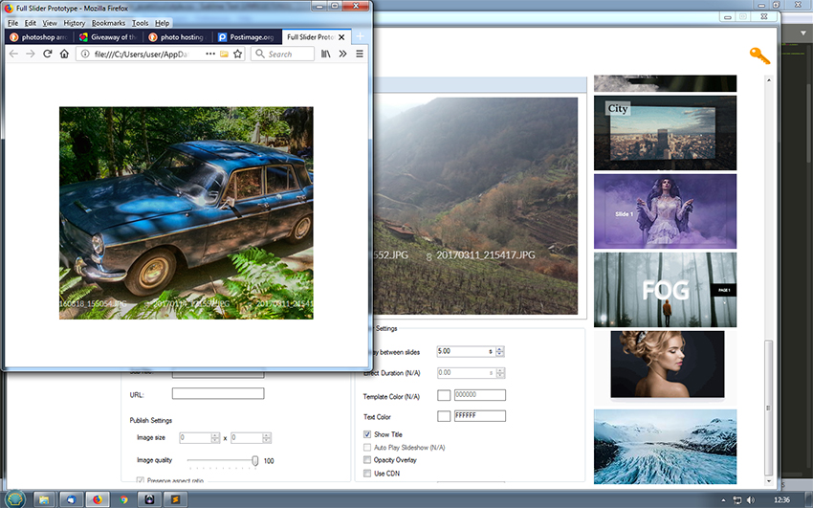
Task: Select the FOG template thumbnail
Action: pyautogui.click(x=665, y=289)
